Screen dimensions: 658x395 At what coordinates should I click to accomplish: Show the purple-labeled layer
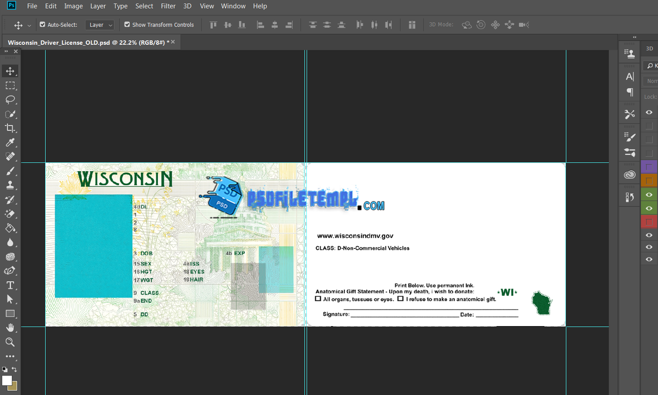pyautogui.click(x=649, y=167)
